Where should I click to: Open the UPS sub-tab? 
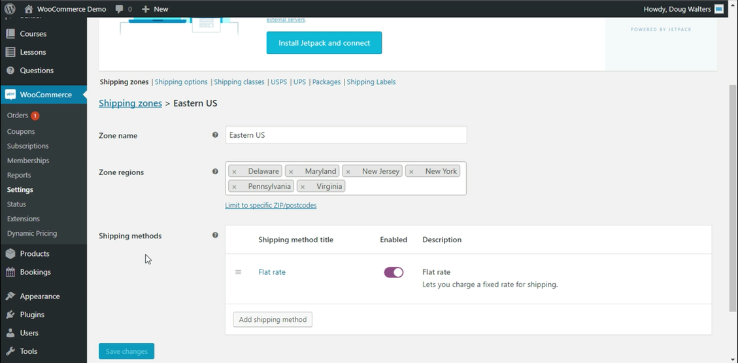click(300, 82)
